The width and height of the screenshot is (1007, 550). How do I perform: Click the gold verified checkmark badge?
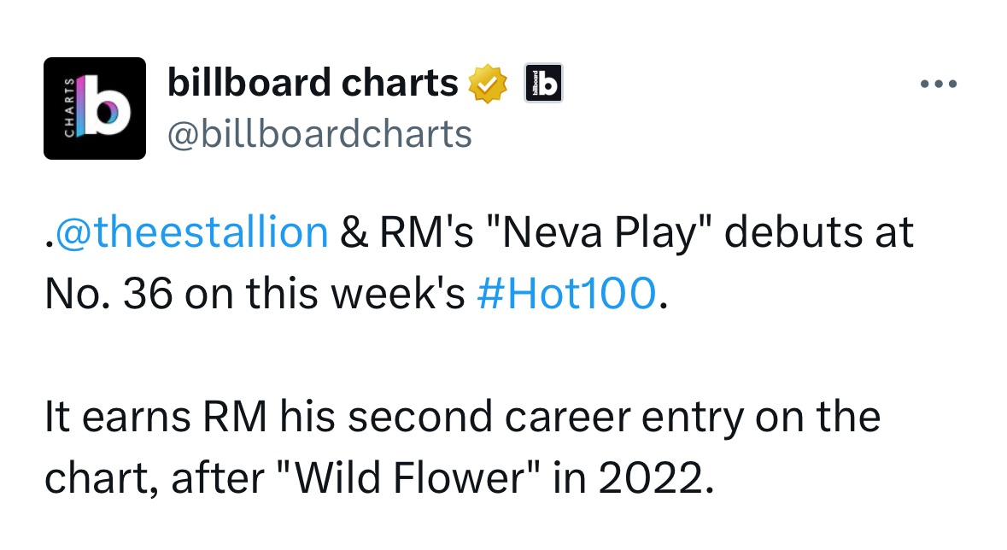(488, 84)
